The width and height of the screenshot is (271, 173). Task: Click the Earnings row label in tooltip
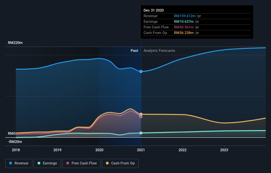click(151, 21)
